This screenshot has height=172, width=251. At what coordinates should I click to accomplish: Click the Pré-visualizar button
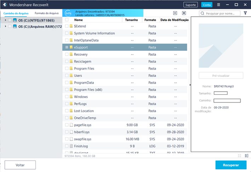click(221, 76)
